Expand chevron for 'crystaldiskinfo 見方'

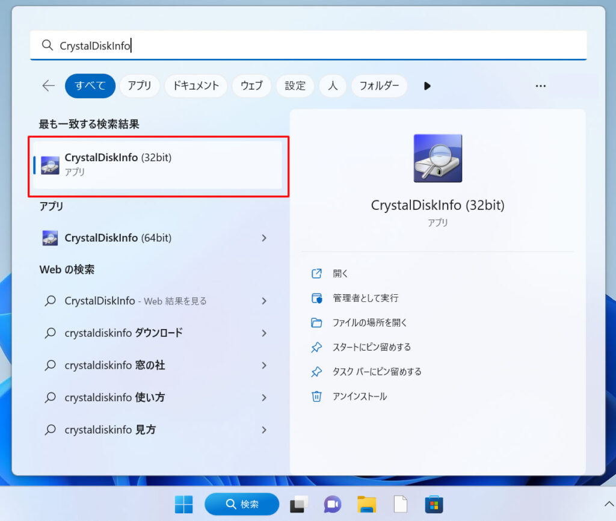coord(264,430)
